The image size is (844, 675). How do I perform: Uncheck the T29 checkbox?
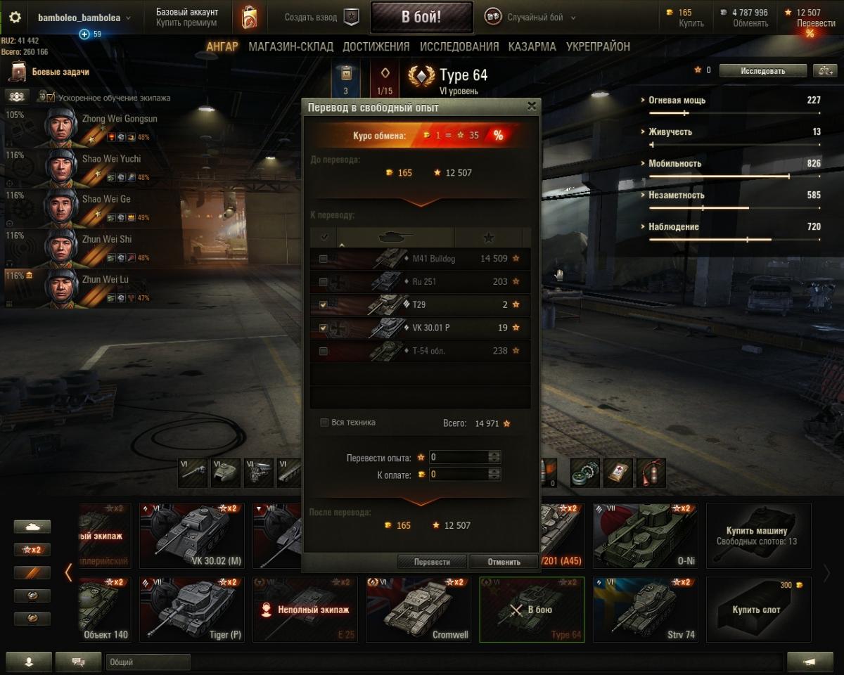(x=323, y=304)
